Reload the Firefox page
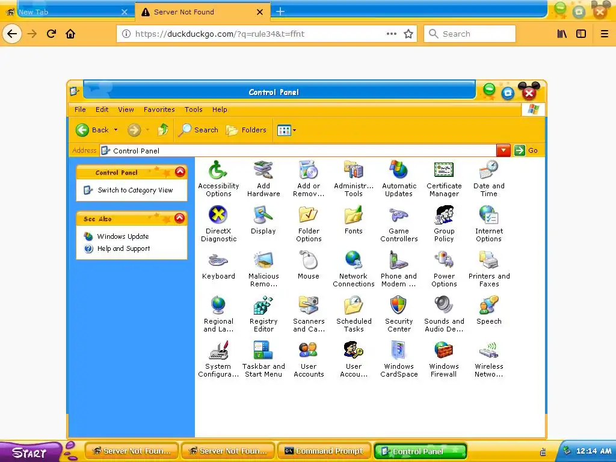 pos(52,34)
